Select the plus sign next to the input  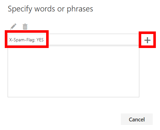click(147, 40)
